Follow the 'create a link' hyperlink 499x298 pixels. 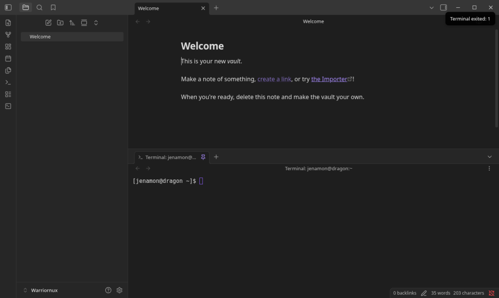coord(274,79)
